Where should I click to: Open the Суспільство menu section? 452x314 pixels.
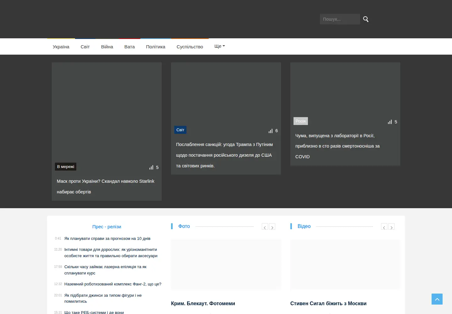click(190, 47)
